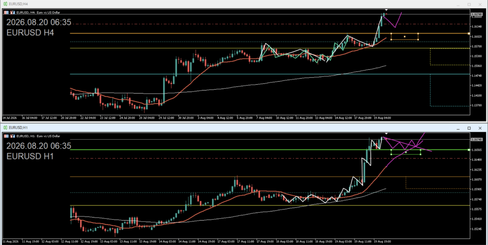Click the 1.15245 price on H1 scale
The height and width of the screenshot is (245, 488).
click(477, 229)
